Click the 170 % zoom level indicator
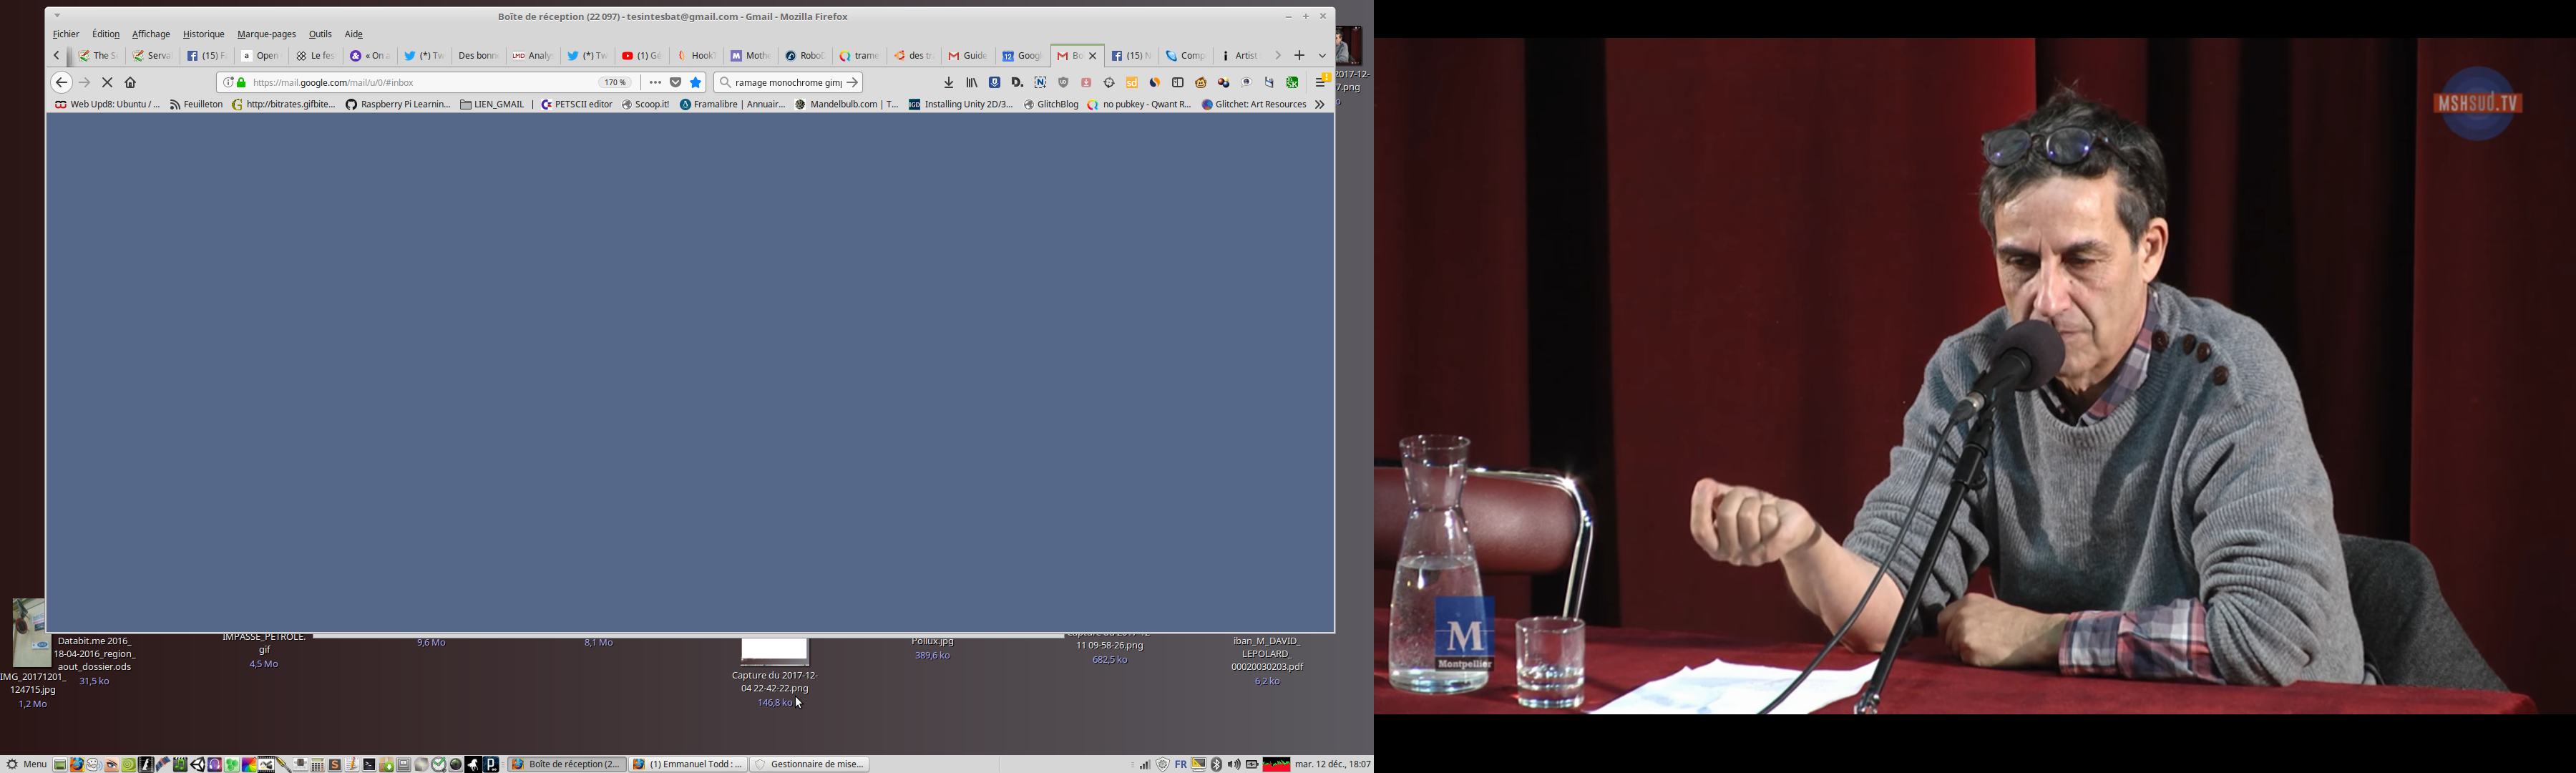Viewport: 2576px width, 773px height. (615, 83)
